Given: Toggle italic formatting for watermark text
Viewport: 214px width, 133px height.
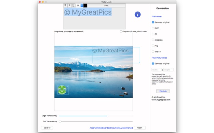Looking at the screenshot, I should click(69, 5).
